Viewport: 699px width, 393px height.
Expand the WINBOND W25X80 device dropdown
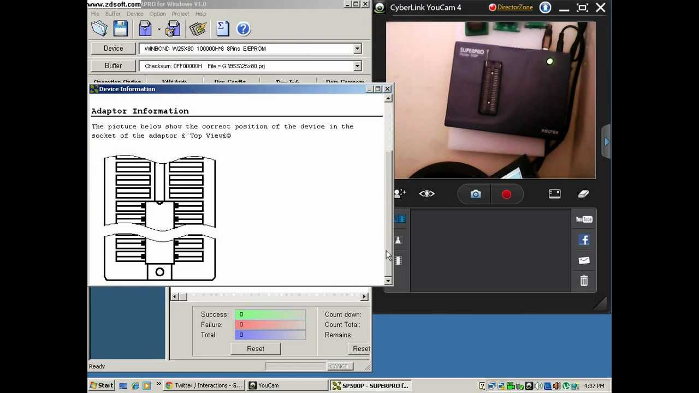357,49
